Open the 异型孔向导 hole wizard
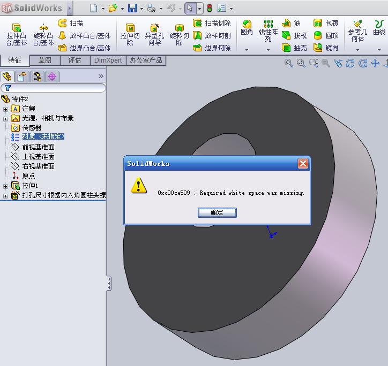This screenshot has height=366, width=388. (155, 35)
